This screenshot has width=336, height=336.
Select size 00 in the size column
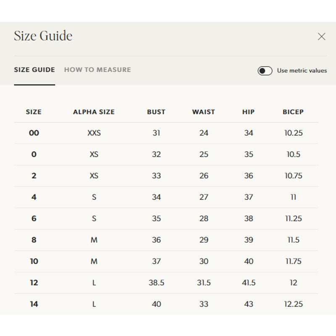(34, 133)
